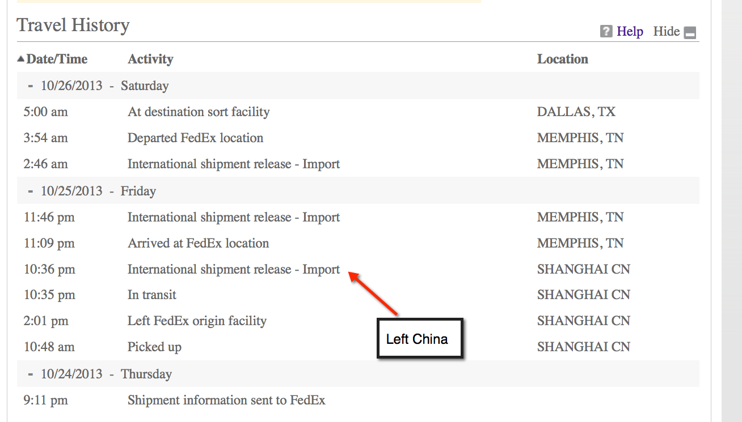The image size is (742, 422).
Task: Click At destination sort facility row
Action: click(199, 112)
